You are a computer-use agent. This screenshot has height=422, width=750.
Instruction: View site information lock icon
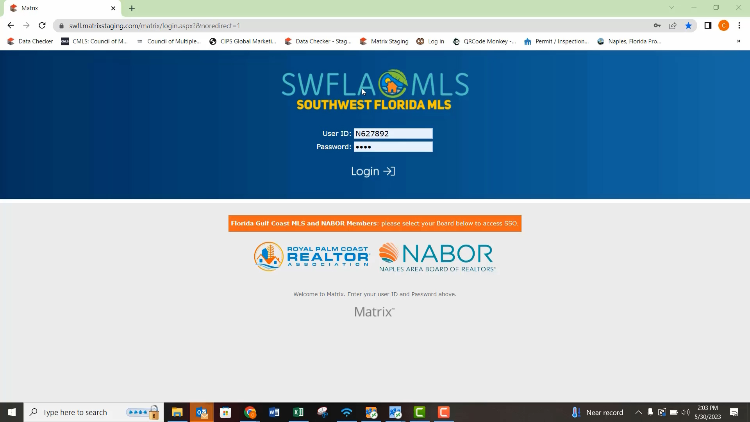(x=61, y=26)
